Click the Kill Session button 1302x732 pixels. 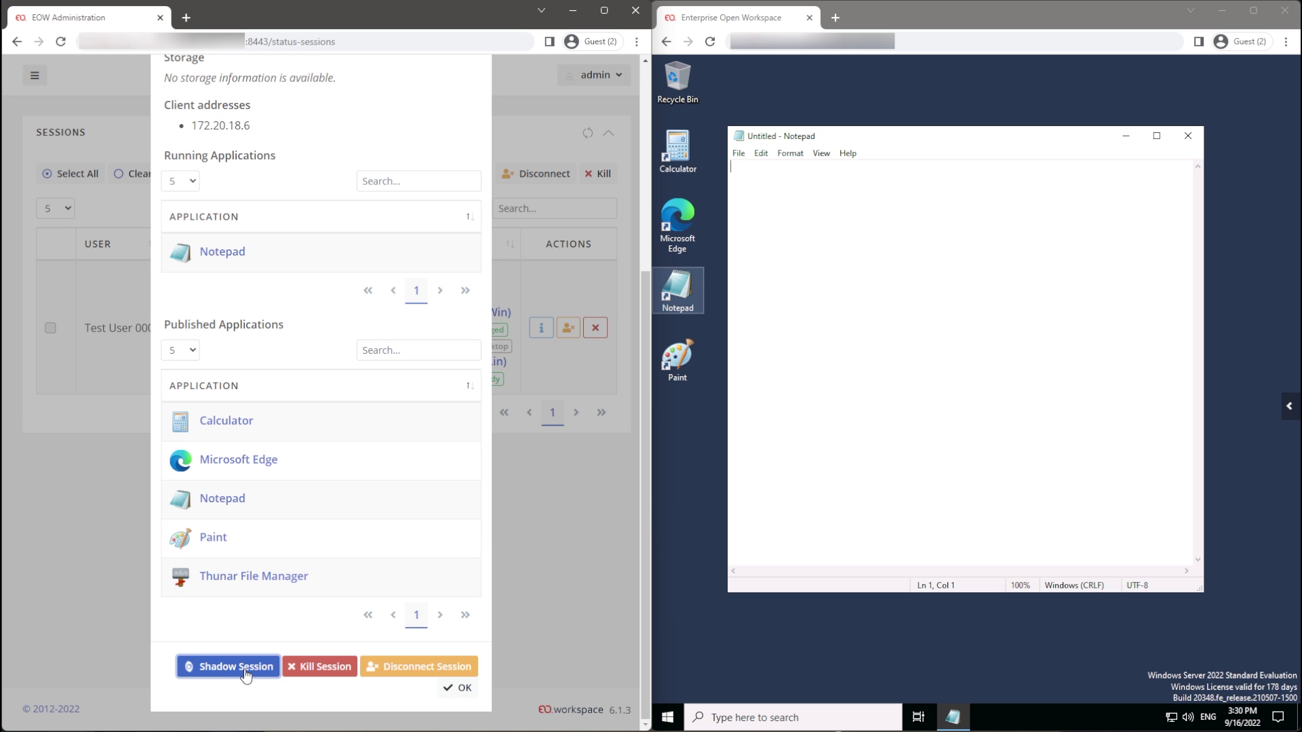319,667
